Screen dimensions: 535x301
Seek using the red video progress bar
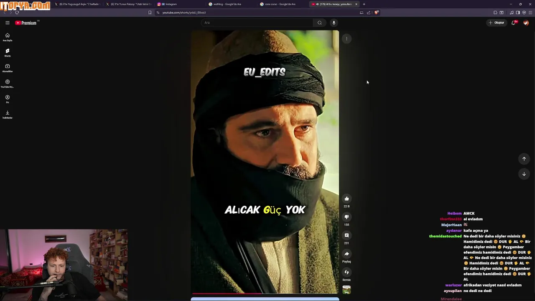pyautogui.click(x=265, y=293)
